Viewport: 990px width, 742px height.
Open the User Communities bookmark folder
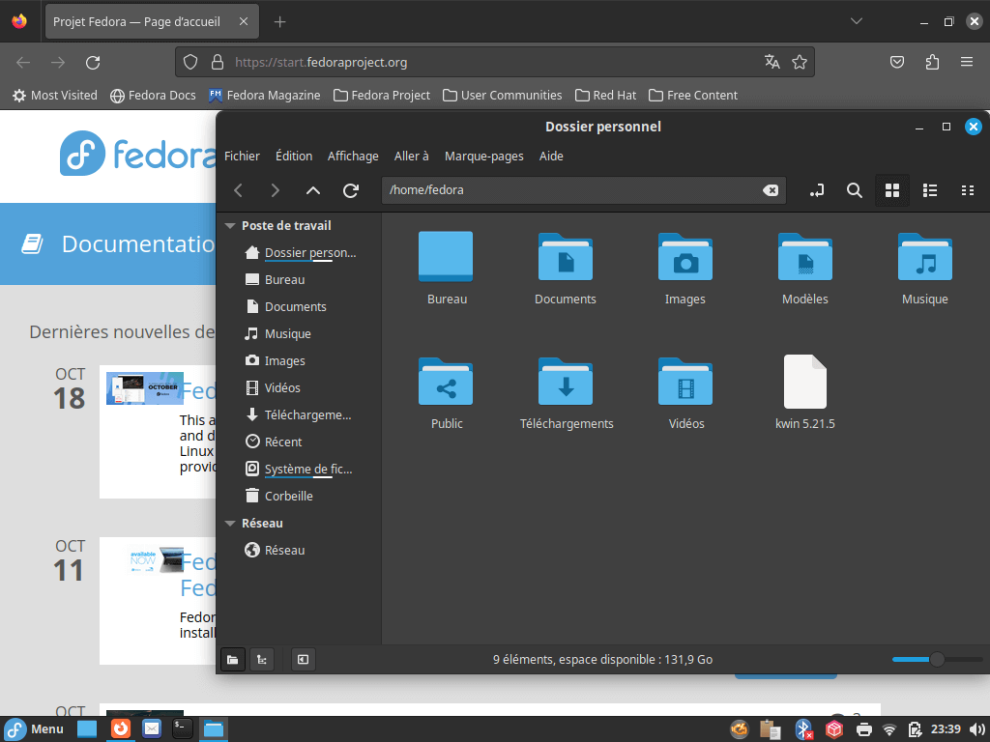tap(502, 96)
